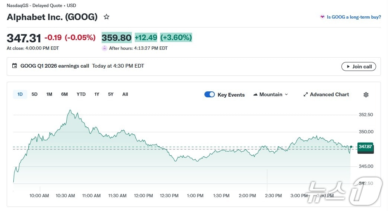Open the Advanced Chart link
Image resolution: width=388 pixels, height=211 pixels.
329,95
